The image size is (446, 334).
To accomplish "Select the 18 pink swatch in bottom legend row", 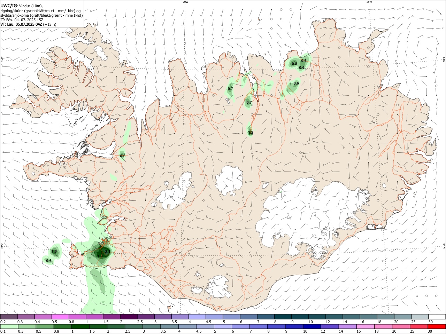I will (x=384, y=327).
